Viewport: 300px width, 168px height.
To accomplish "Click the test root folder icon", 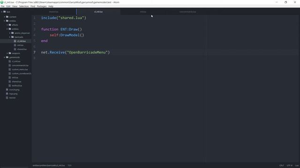I will click(5, 12).
